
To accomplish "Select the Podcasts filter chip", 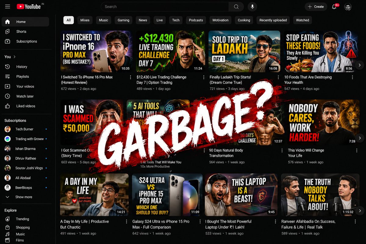I will pyautogui.click(x=196, y=20).
